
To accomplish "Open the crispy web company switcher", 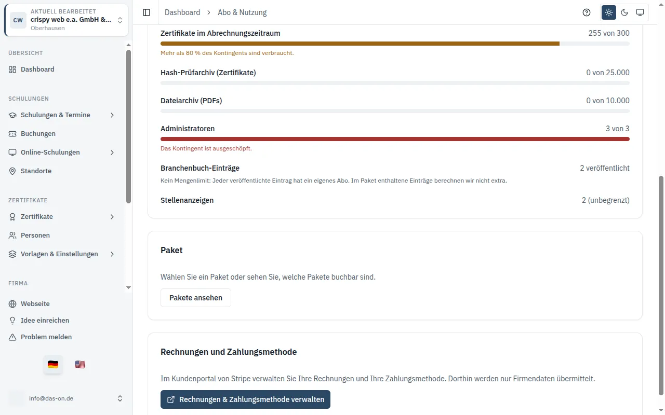I will click(x=66, y=20).
